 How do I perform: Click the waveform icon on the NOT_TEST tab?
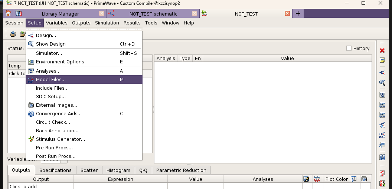205,13
